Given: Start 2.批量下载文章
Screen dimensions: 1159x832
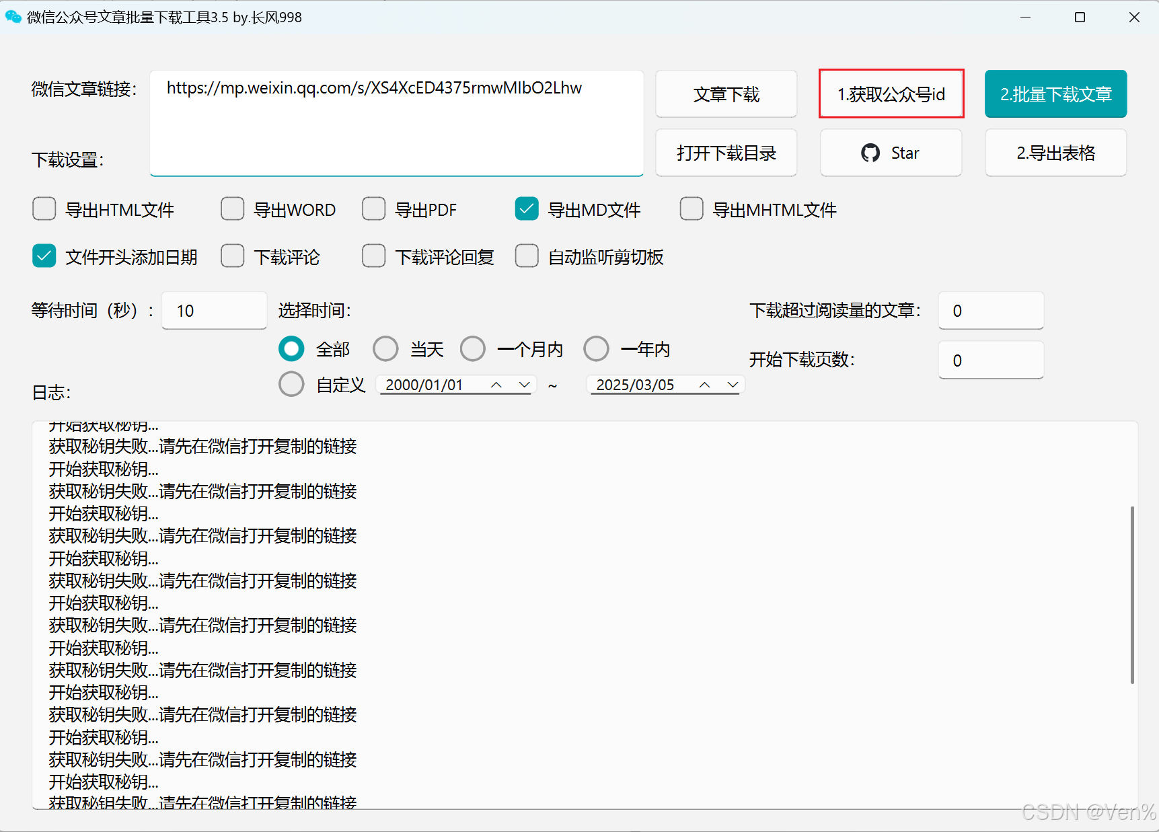Looking at the screenshot, I should pyautogui.click(x=1056, y=94).
